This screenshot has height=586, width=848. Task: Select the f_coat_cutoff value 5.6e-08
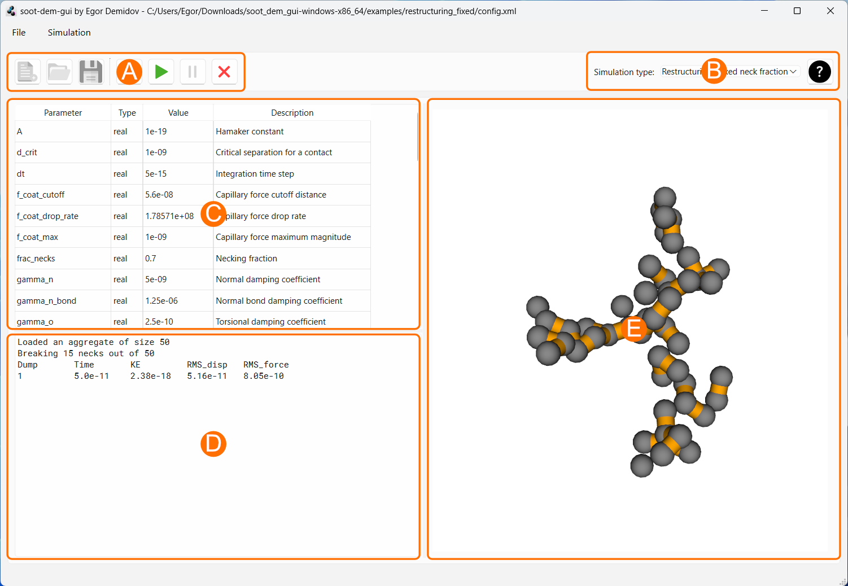pyautogui.click(x=178, y=195)
